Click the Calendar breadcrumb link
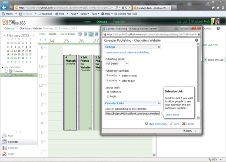Image resolution: width=226 pixels, height=162 pixels. point(10,28)
